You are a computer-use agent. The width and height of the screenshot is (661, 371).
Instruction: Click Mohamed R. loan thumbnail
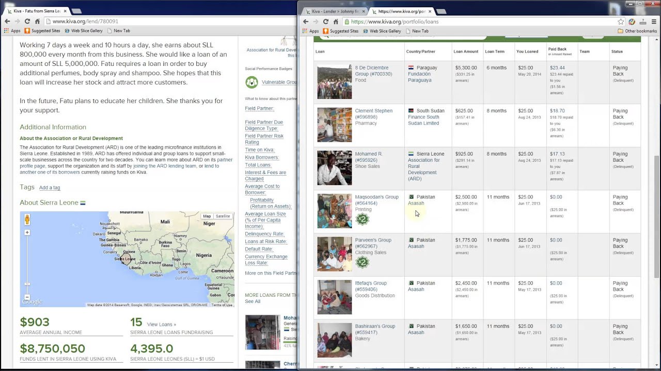coord(335,168)
